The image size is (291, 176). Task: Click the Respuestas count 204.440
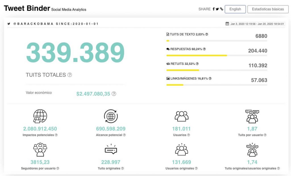coord(257,51)
